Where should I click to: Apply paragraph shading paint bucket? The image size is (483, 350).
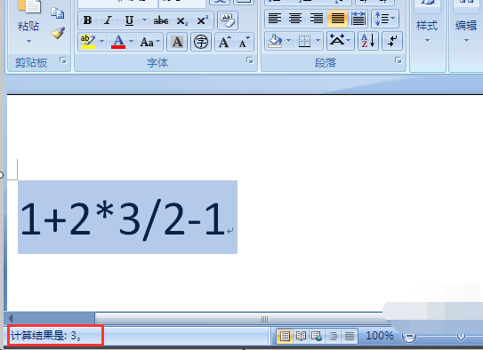pos(275,41)
